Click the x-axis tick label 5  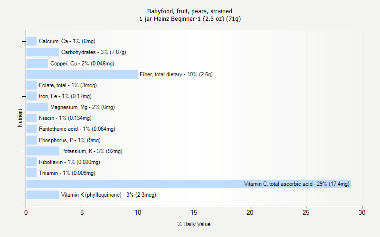pyautogui.click(x=82, y=212)
